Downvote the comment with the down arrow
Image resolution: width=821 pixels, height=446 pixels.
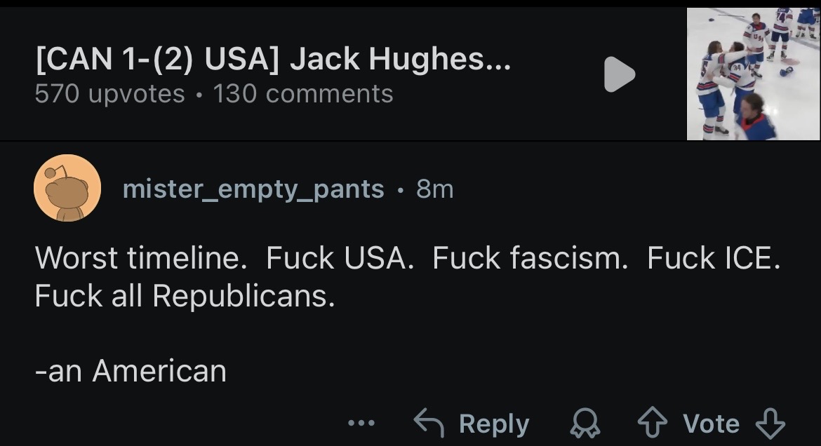(770, 423)
